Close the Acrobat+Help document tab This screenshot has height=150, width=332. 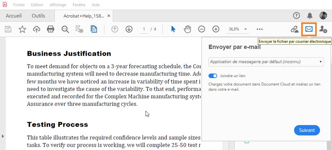[109, 16]
